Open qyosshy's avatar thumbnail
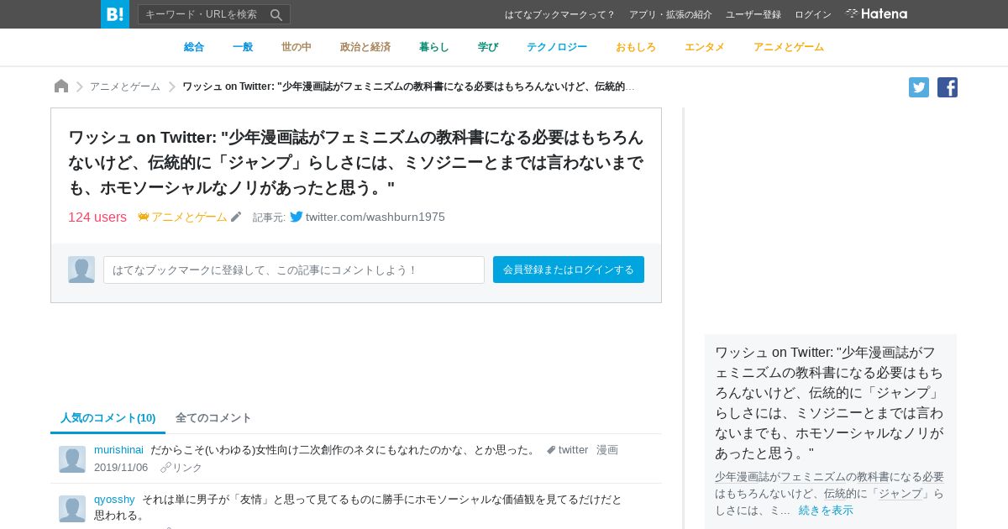1008x529 pixels. point(72,509)
